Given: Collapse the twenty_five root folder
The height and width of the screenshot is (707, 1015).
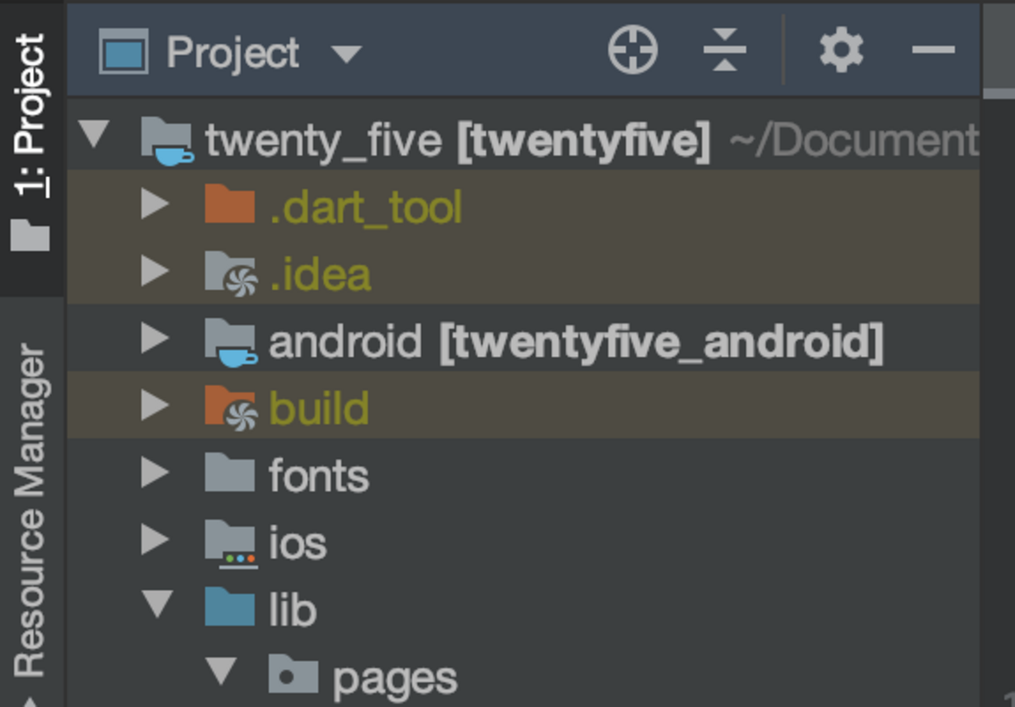Looking at the screenshot, I should click(94, 135).
